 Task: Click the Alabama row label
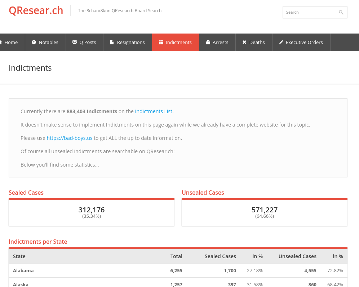click(23, 270)
